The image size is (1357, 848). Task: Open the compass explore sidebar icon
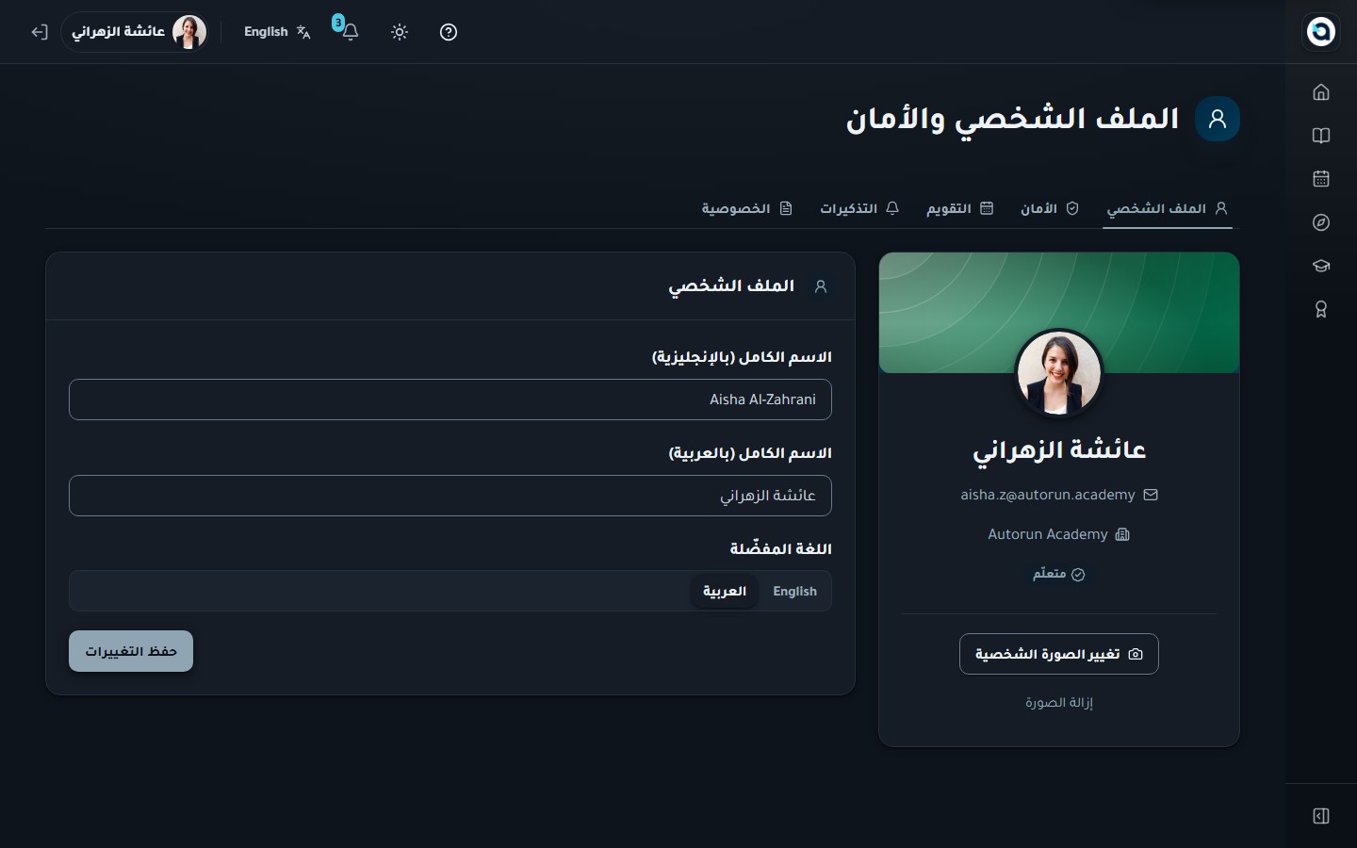point(1320,222)
